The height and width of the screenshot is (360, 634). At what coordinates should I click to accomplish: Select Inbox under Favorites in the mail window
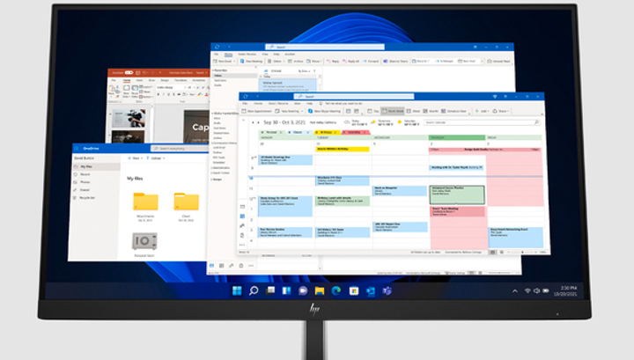click(x=233, y=76)
